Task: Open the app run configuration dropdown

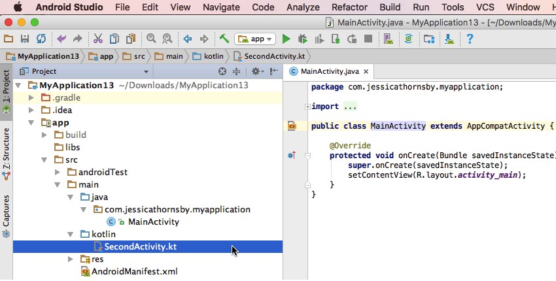Action: (x=255, y=39)
